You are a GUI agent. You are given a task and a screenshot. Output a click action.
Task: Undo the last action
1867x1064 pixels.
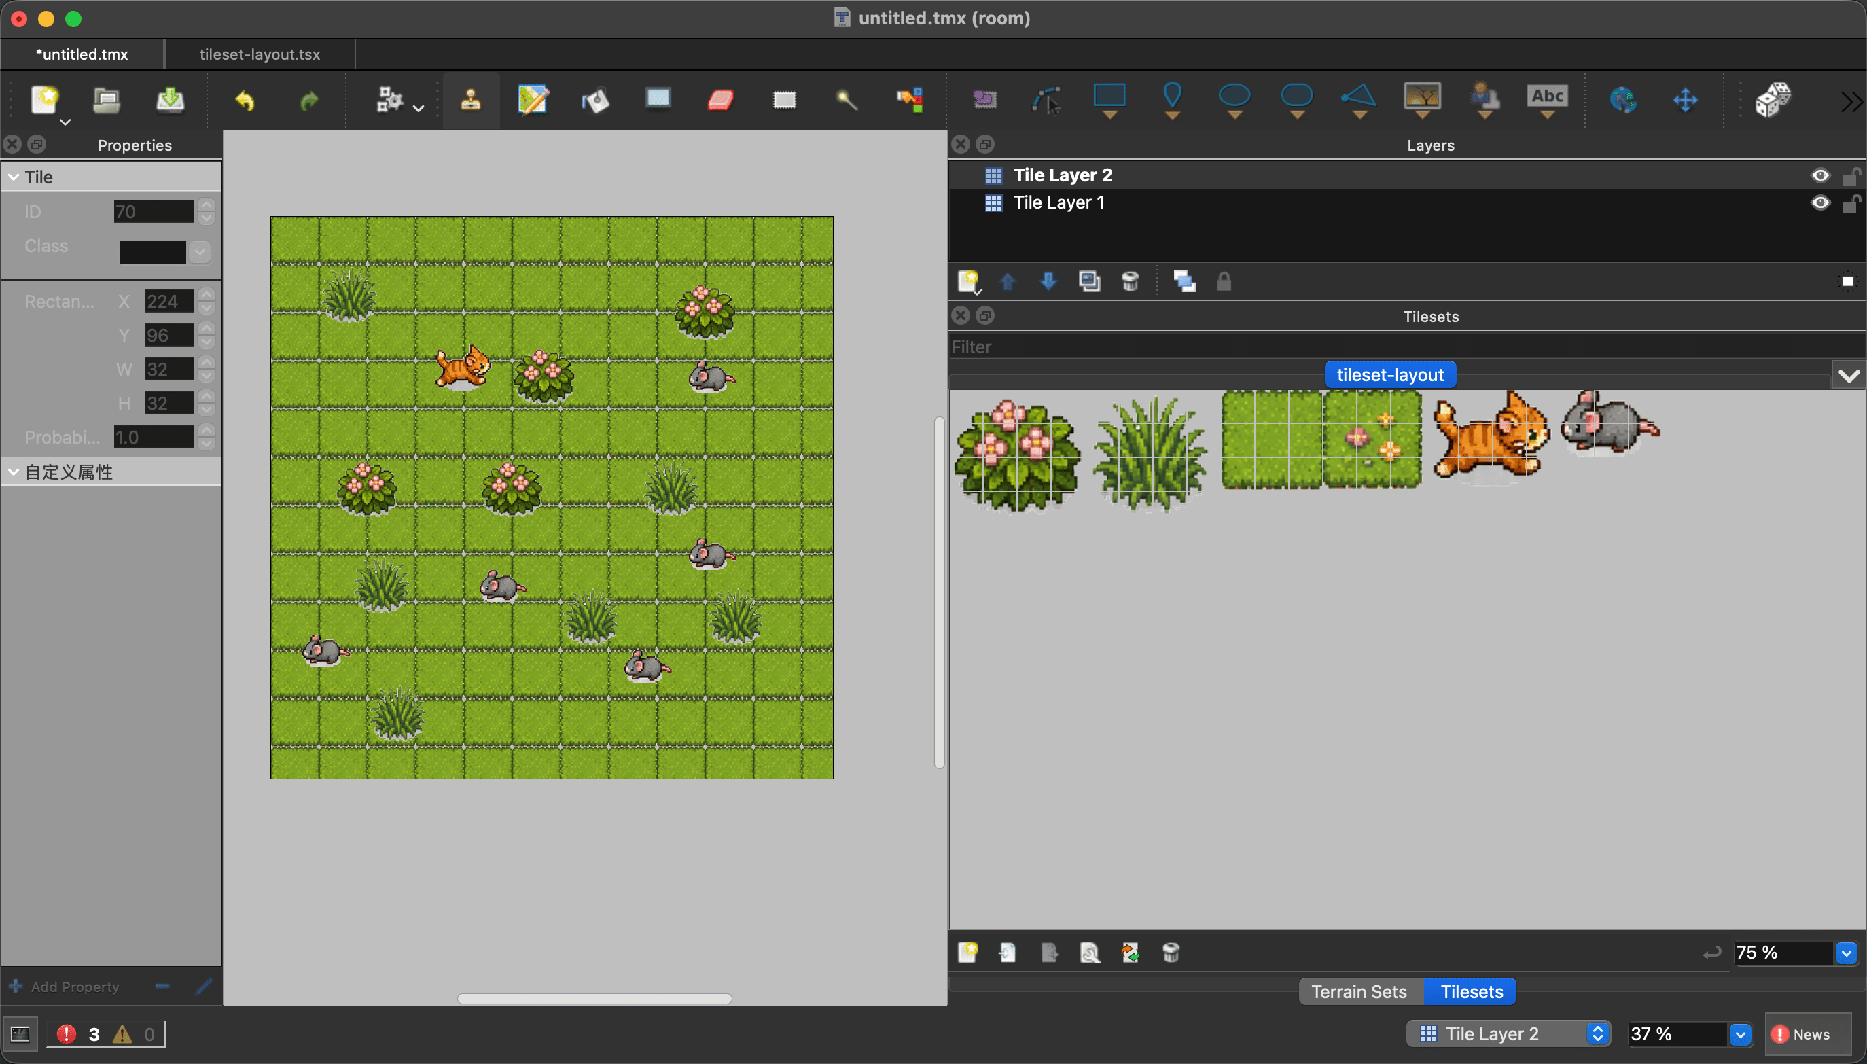(245, 100)
